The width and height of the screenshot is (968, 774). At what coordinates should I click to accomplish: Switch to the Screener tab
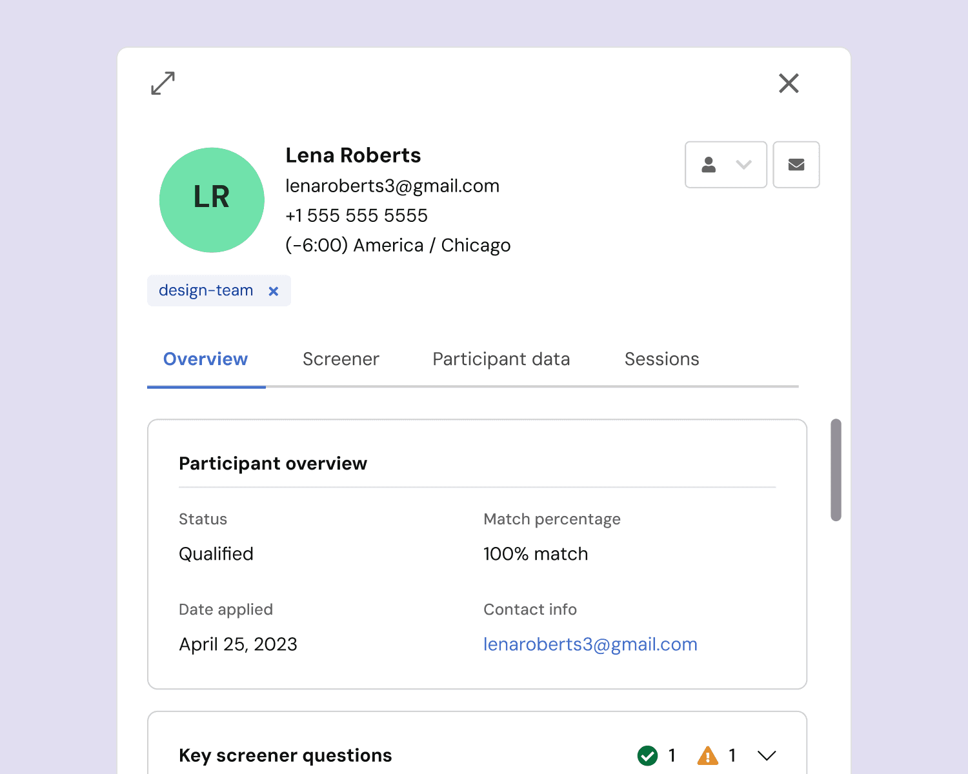point(341,359)
